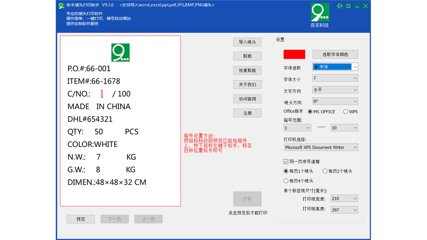The width and height of the screenshot is (427, 240).
Task: Open the 箱号范围 start dropdown showing 1
Action: tap(297, 128)
